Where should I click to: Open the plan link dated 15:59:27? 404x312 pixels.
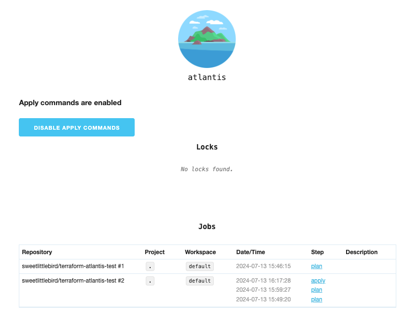tap(317, 290)
